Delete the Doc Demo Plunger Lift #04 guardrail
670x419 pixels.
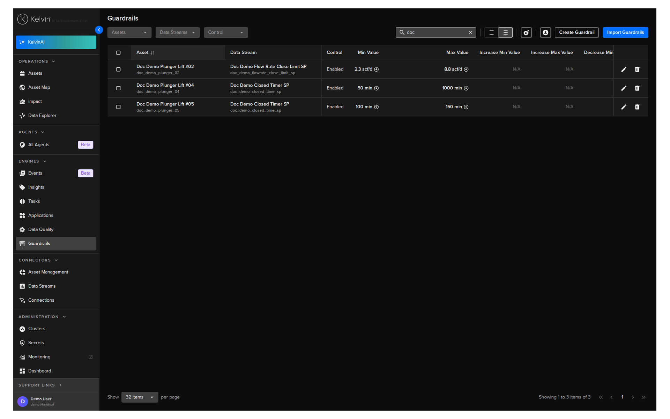pyautogui.click(x=637, y=88)
